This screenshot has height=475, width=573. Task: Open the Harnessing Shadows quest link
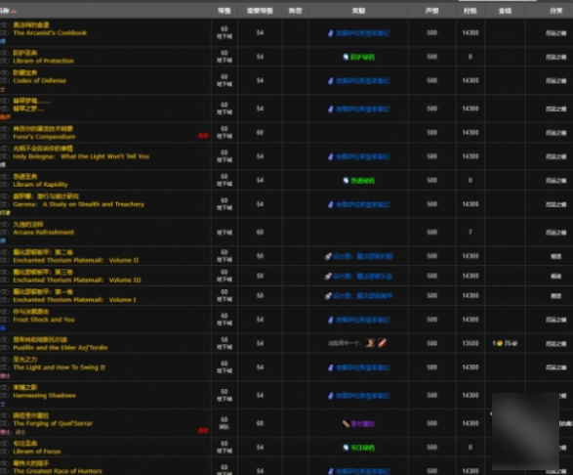[45, 396]
